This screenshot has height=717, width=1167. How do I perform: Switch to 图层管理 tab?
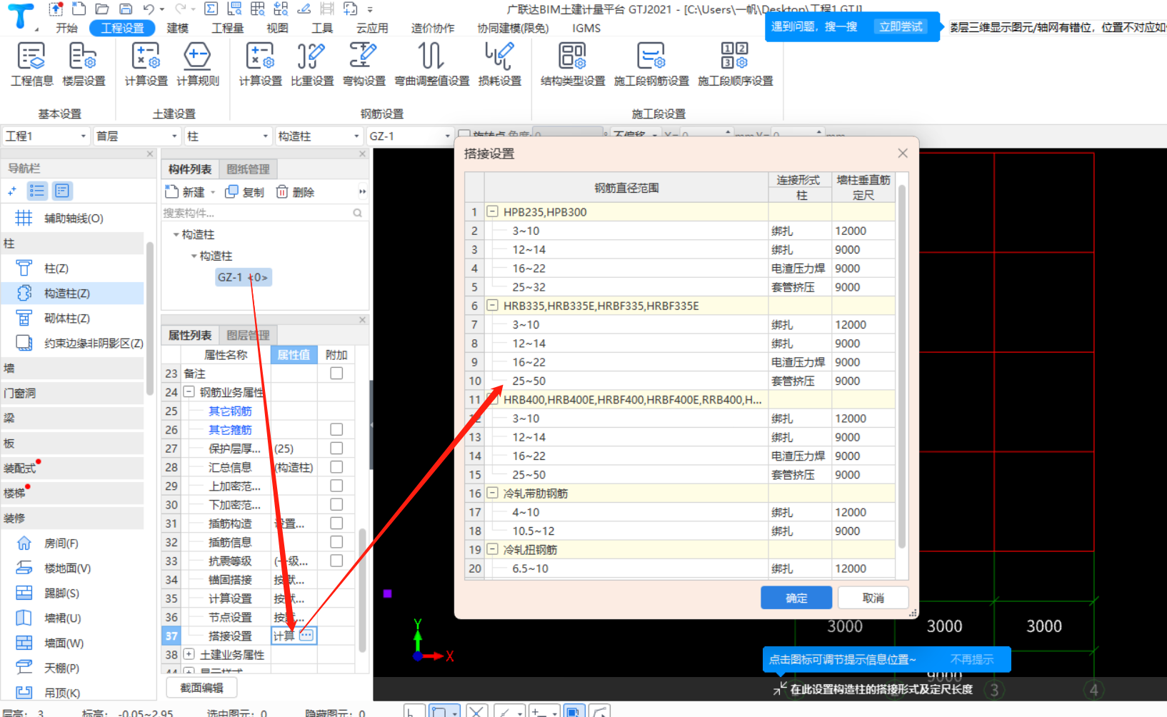coord(248,335)
